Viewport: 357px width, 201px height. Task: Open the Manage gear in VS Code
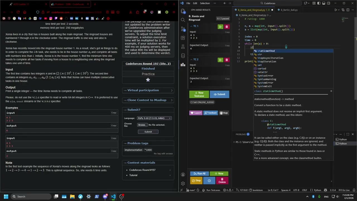(183, 183)
